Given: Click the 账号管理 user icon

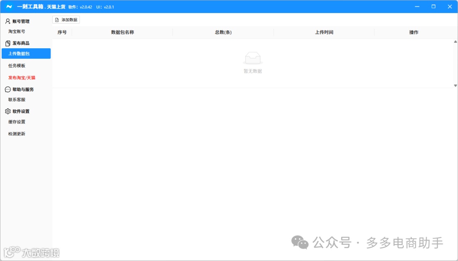Looking at the screenshot, I should coord(8,21).
